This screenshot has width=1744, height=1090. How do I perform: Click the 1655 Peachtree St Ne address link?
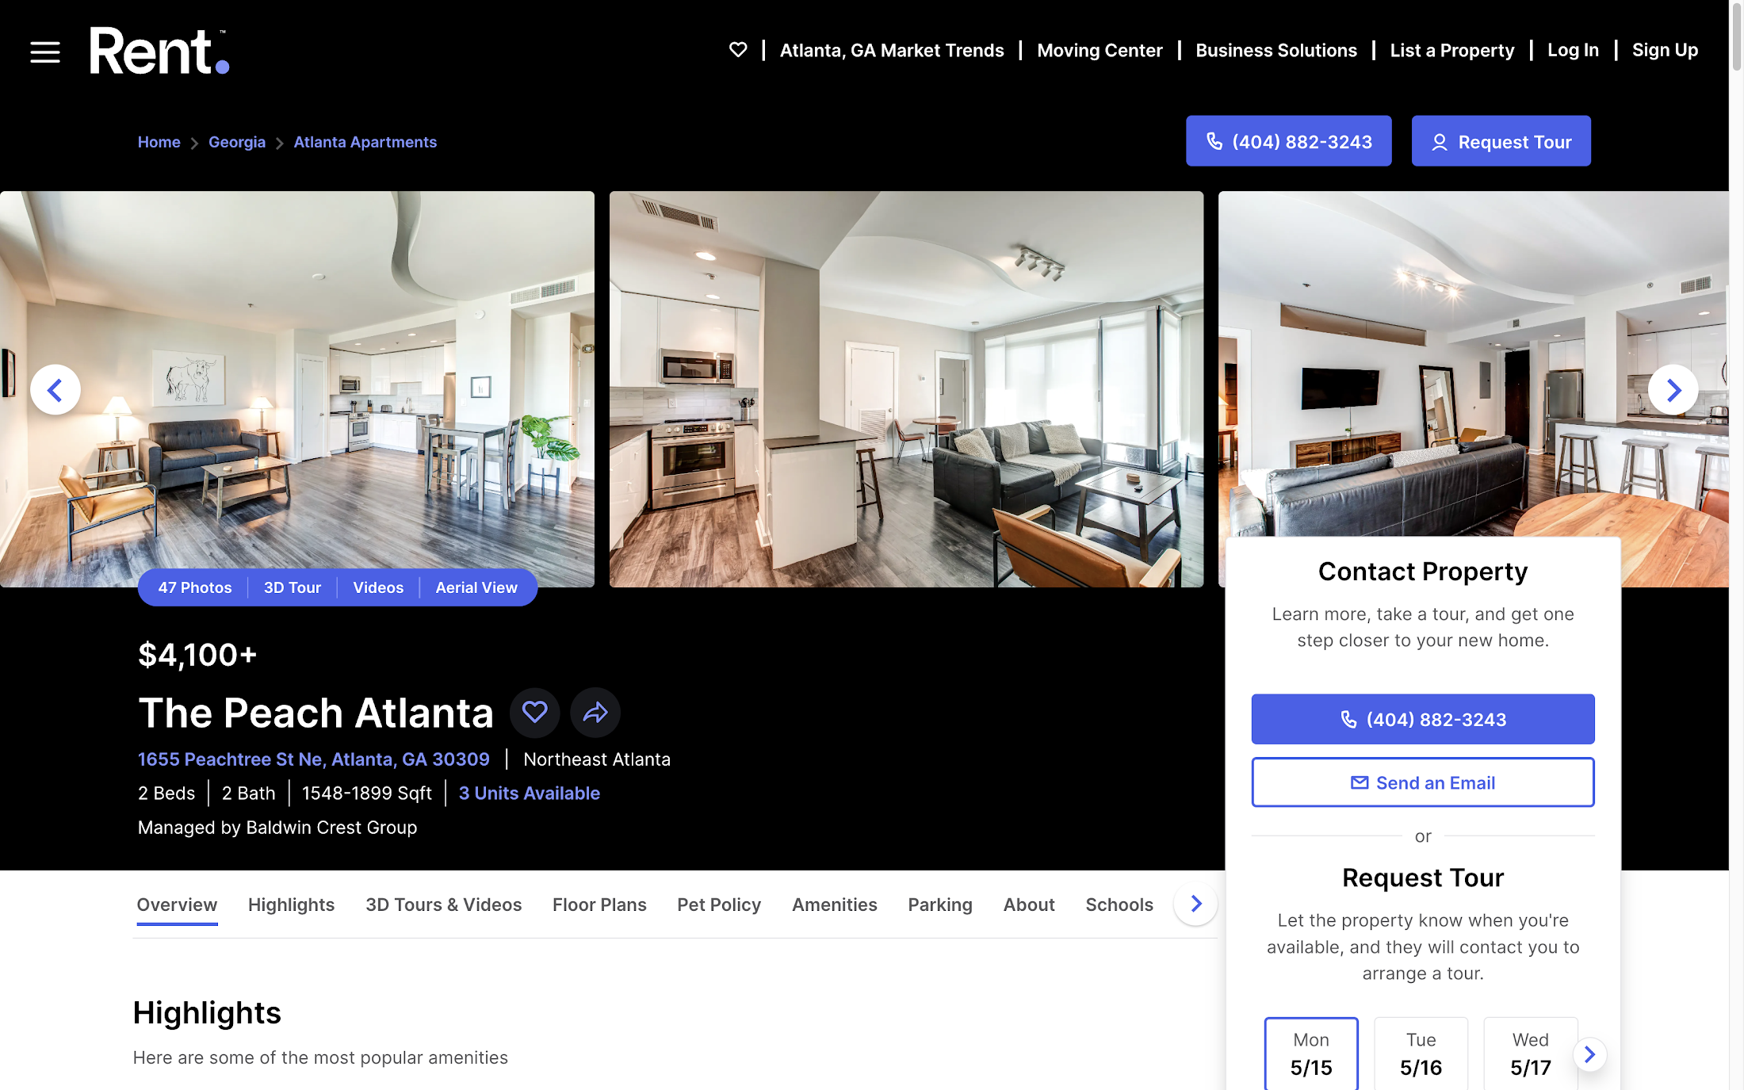(x=314, y=759)
